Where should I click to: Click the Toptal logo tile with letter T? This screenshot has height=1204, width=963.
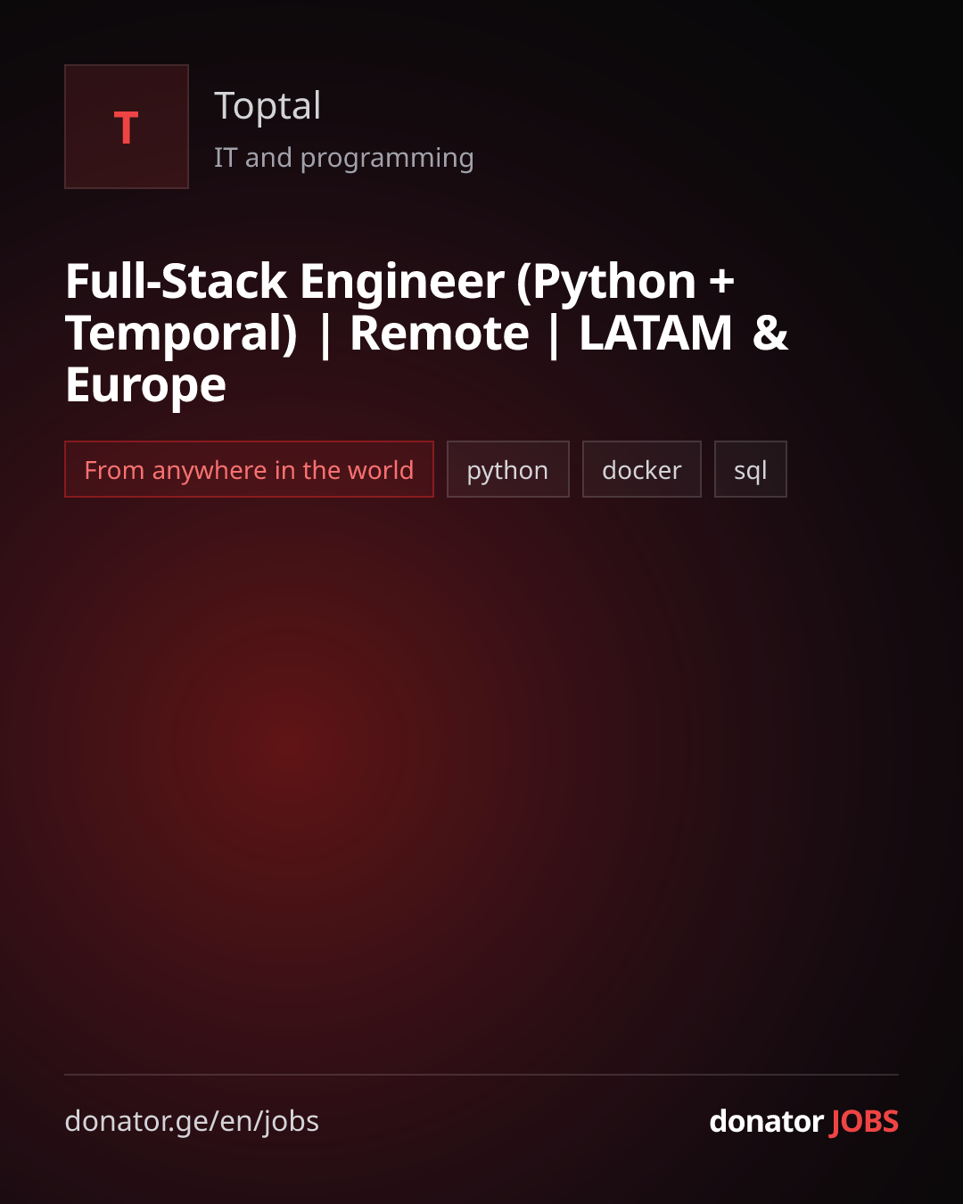127,127
